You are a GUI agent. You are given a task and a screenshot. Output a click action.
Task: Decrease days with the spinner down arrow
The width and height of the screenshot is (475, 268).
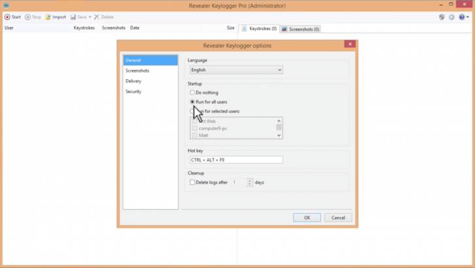pyautogui.click(x=250, y=184)
